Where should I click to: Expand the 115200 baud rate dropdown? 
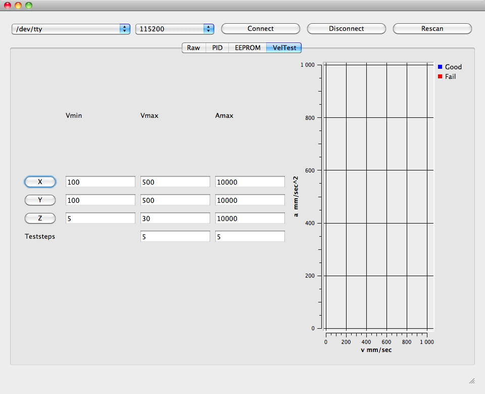(x=174, y=29)
